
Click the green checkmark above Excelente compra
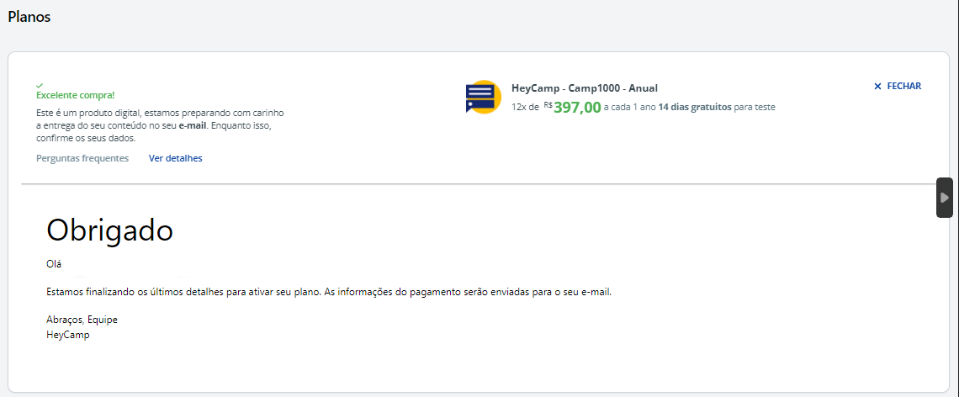(x=40, y=85)
